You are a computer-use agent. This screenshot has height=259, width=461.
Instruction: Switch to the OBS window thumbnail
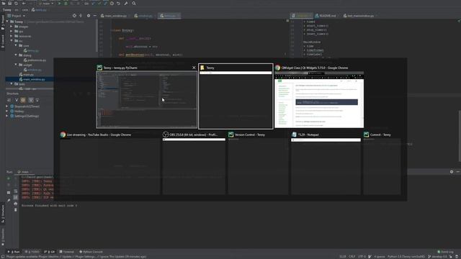point(194,166)
